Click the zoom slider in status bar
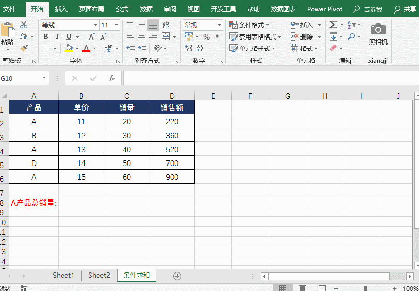Image resolution: width=419 pixels, height=291 pixels. (x=365, y=288)
